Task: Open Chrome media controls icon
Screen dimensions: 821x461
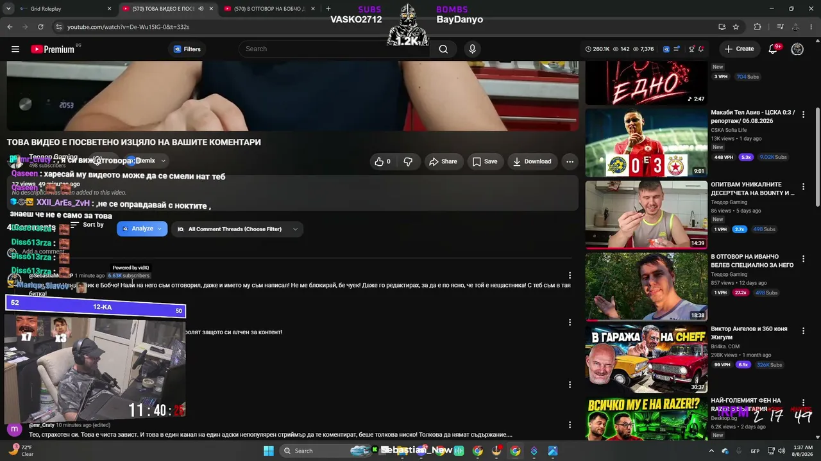Action: pyautogui.click(x=780, y=27)
